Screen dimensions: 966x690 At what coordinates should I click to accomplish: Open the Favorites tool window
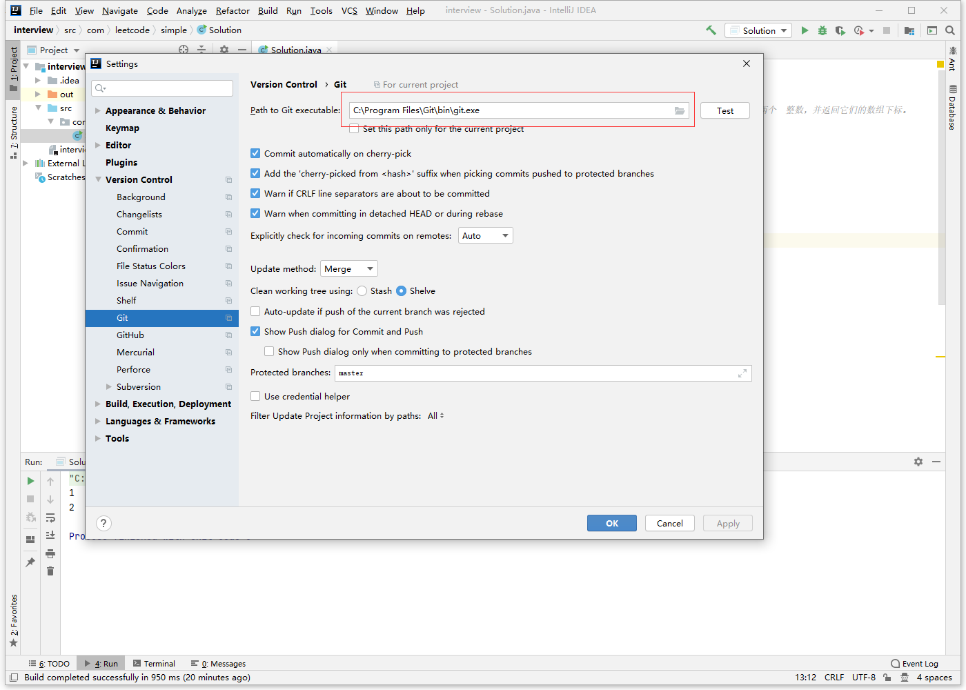13,620
